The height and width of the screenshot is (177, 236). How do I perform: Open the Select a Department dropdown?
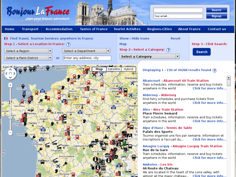[x=86, y=51]
